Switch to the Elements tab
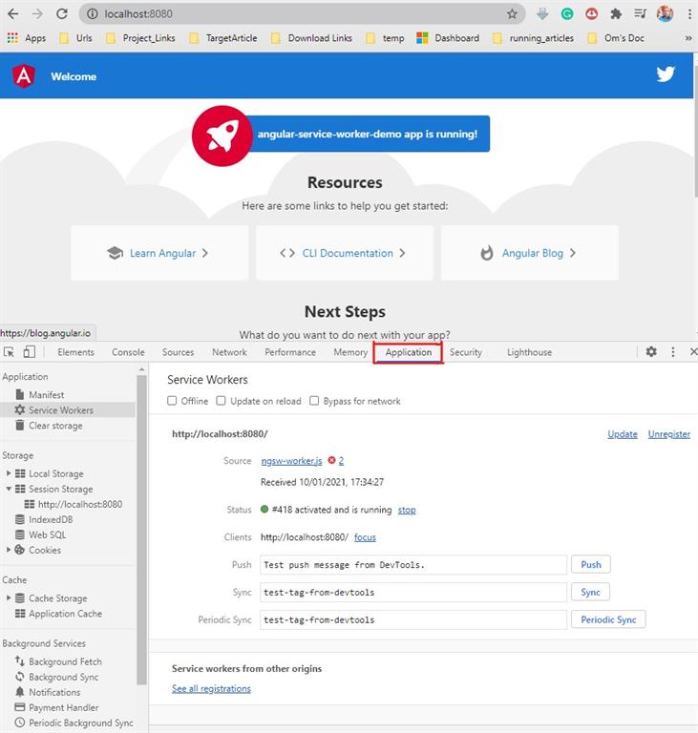The width and height of the screenshot is (698, 733). click(x=75, y=352)
